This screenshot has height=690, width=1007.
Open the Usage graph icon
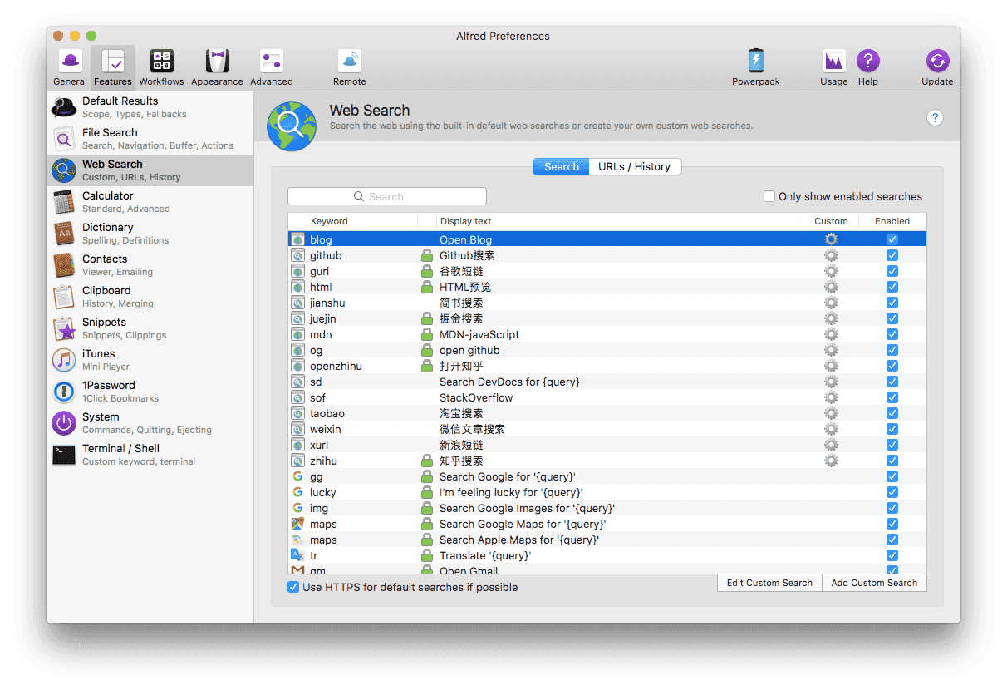pyautogui.click(x=833, y=67)
